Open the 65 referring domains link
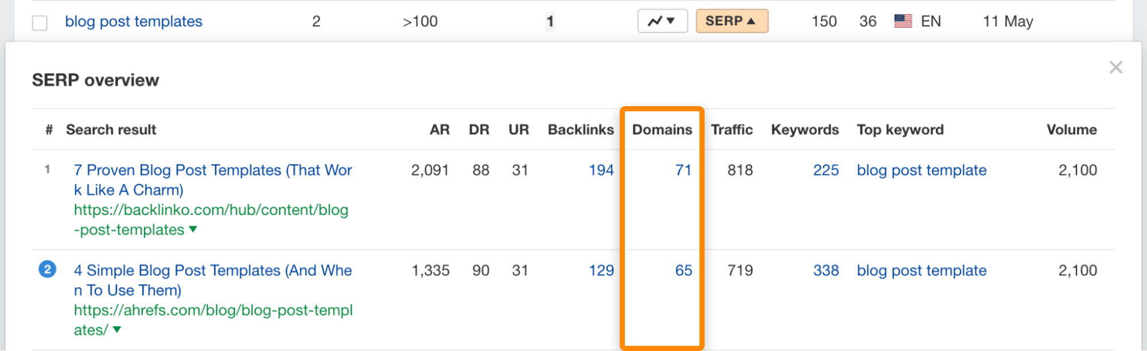Screen dimensions: 1147x351 tap(683, 270)
